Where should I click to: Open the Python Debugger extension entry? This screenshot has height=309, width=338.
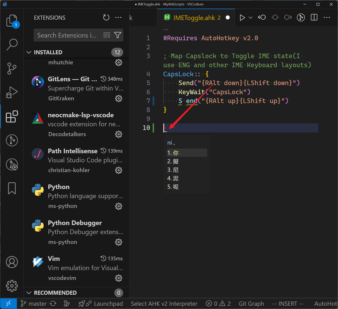point(76,232)
